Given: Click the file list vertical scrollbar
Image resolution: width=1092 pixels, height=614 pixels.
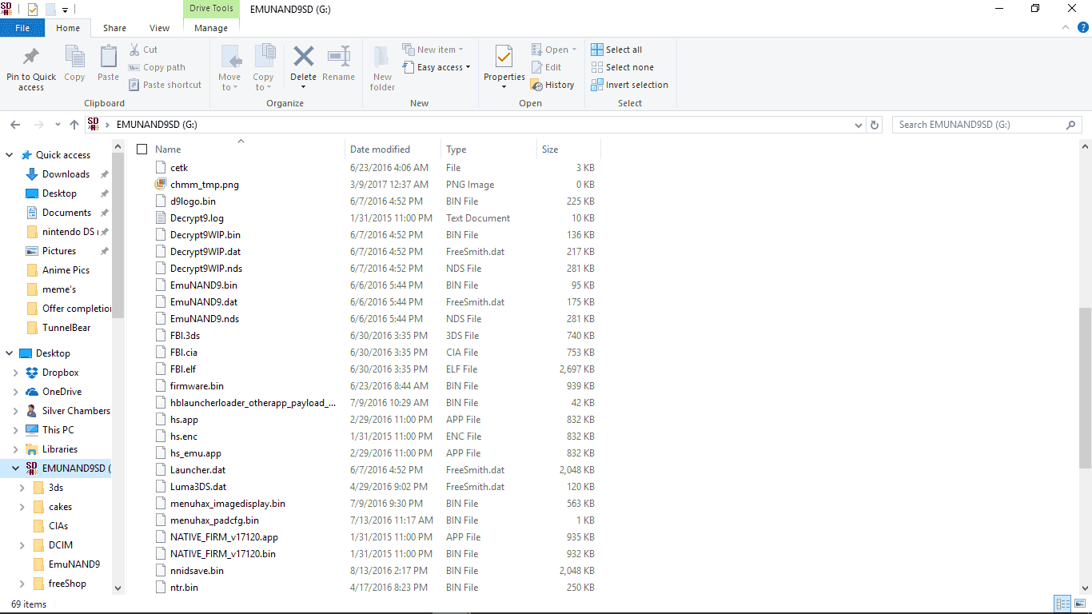Looking at the screenshot, I should (x=1085, y=388).
